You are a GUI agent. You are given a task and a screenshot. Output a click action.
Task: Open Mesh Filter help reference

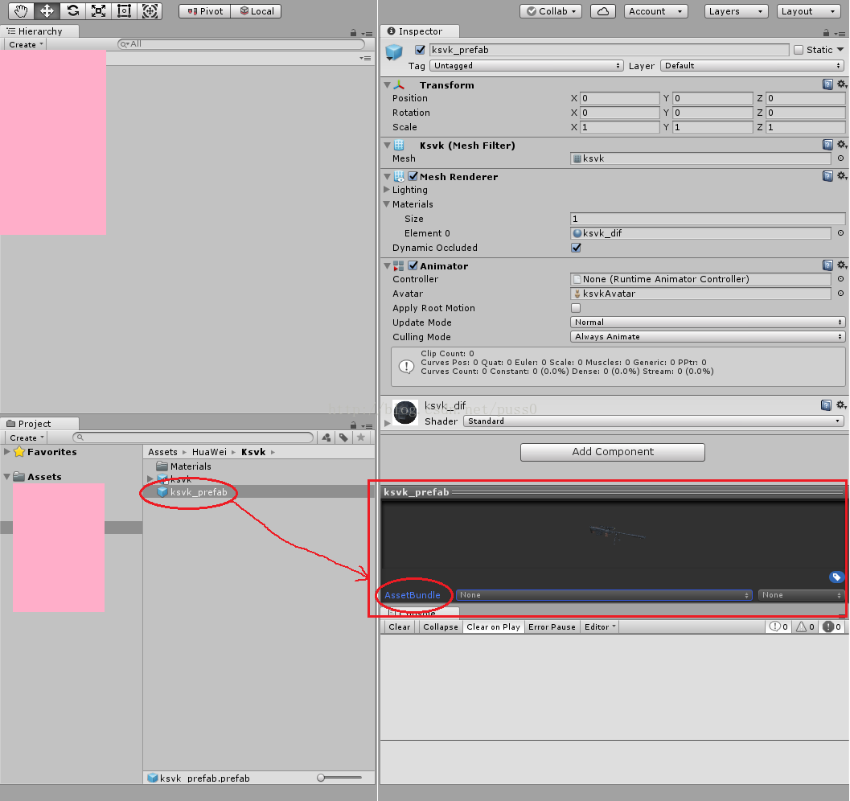tap(827, 145)
